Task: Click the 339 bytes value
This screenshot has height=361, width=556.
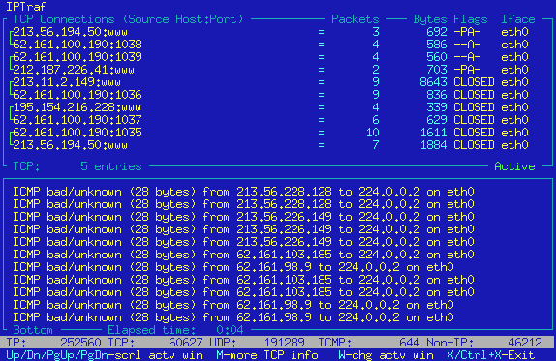Action: coord(437,107)
